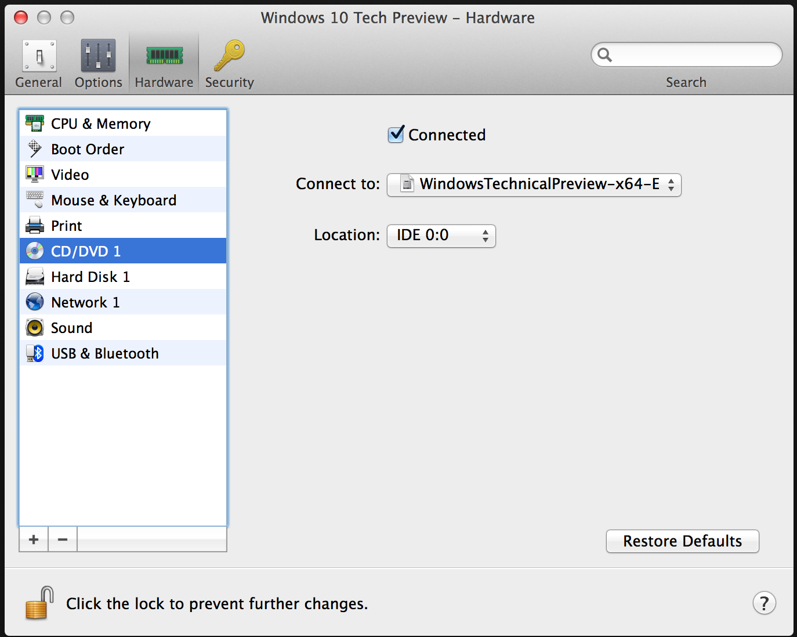Remove selected device with minus button
The image size is (797, 637).
[x=63, y=540]
